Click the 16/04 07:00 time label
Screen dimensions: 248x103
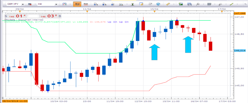[199, 101]
